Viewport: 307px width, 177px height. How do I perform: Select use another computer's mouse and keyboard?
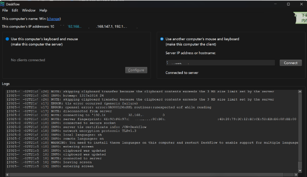pyautogui.click(x=162, y=39)
